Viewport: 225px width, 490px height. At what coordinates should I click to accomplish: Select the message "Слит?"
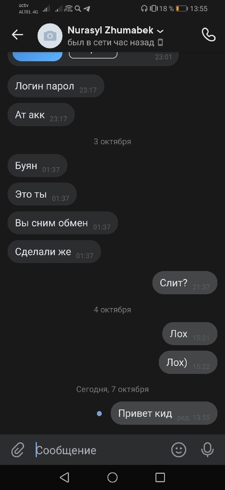pyautogui.click(x=184, y=283)
